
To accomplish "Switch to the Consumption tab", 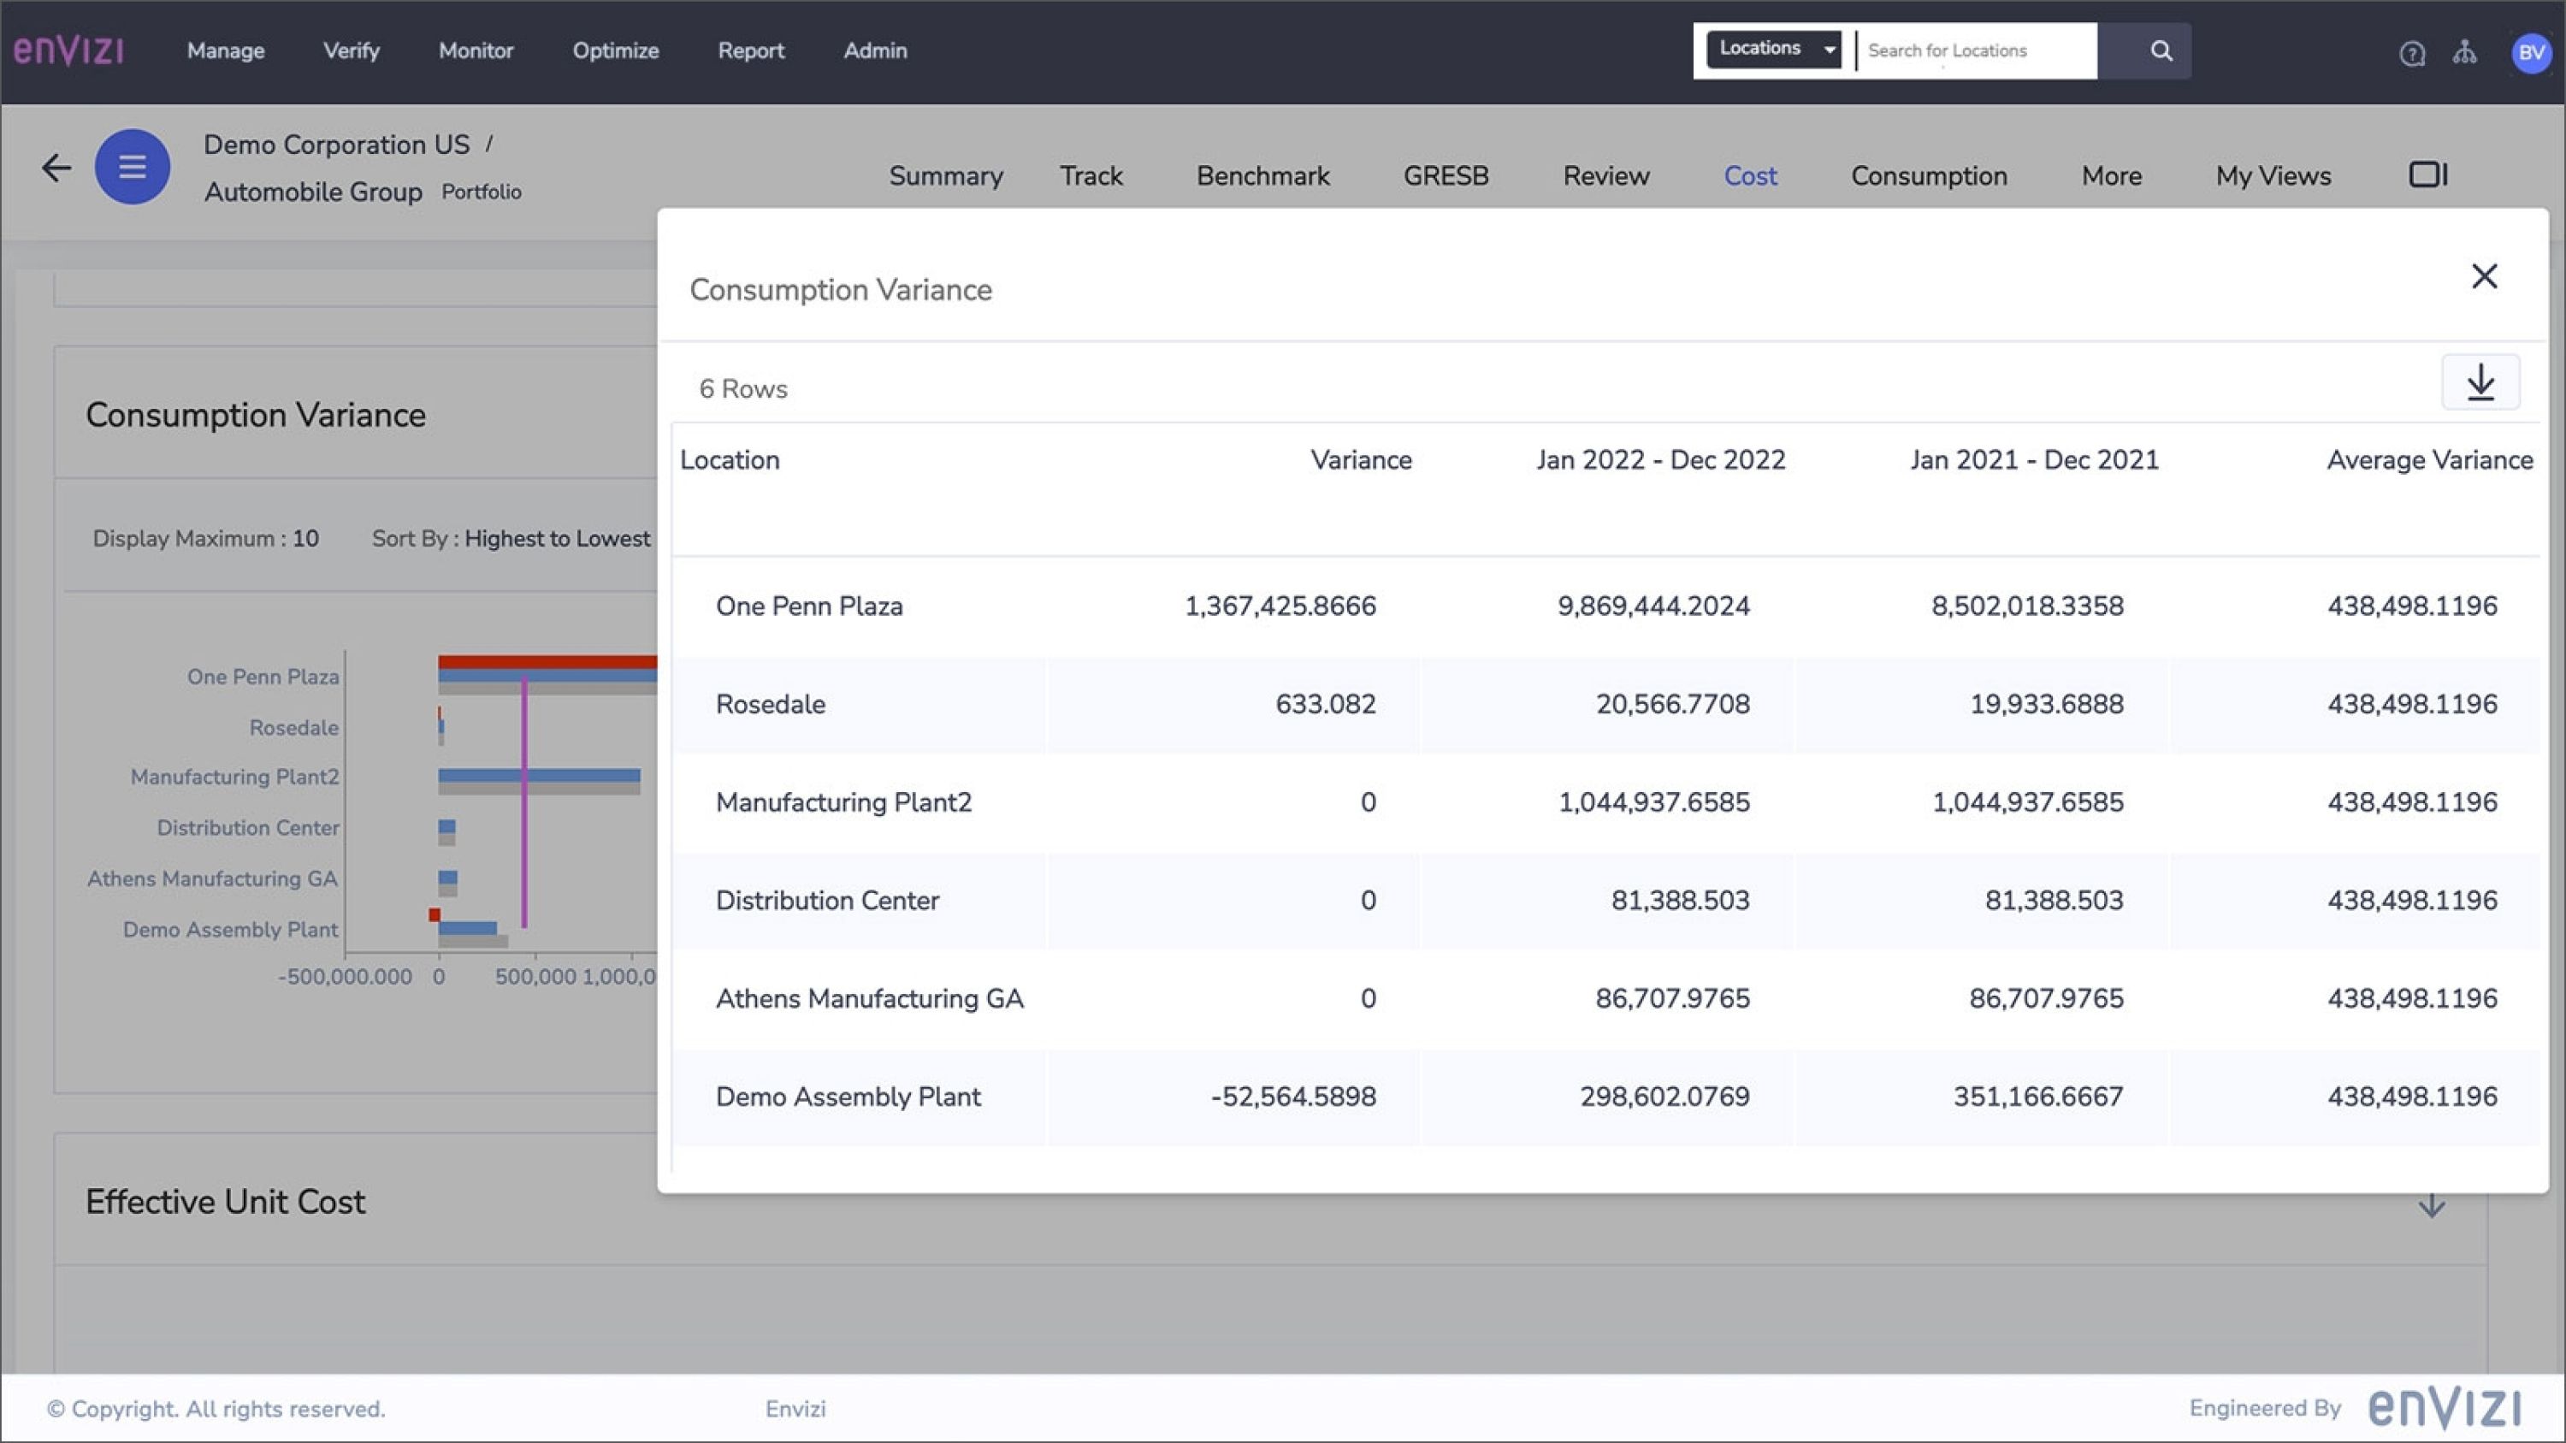I will (x=1930, y=176).
